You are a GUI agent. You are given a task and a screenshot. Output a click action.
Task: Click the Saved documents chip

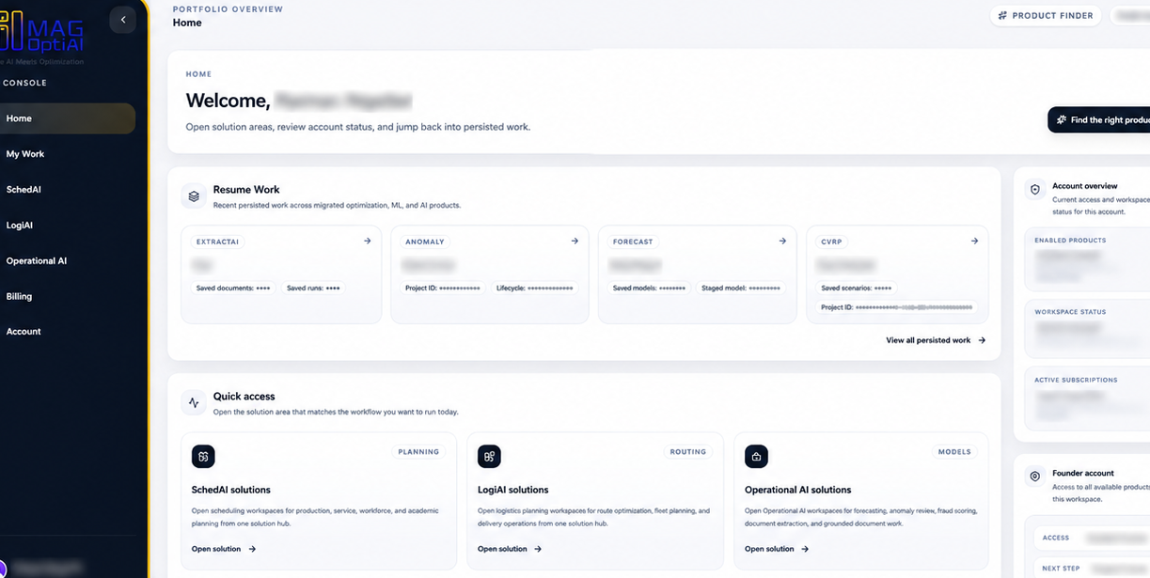click(233, 288)
